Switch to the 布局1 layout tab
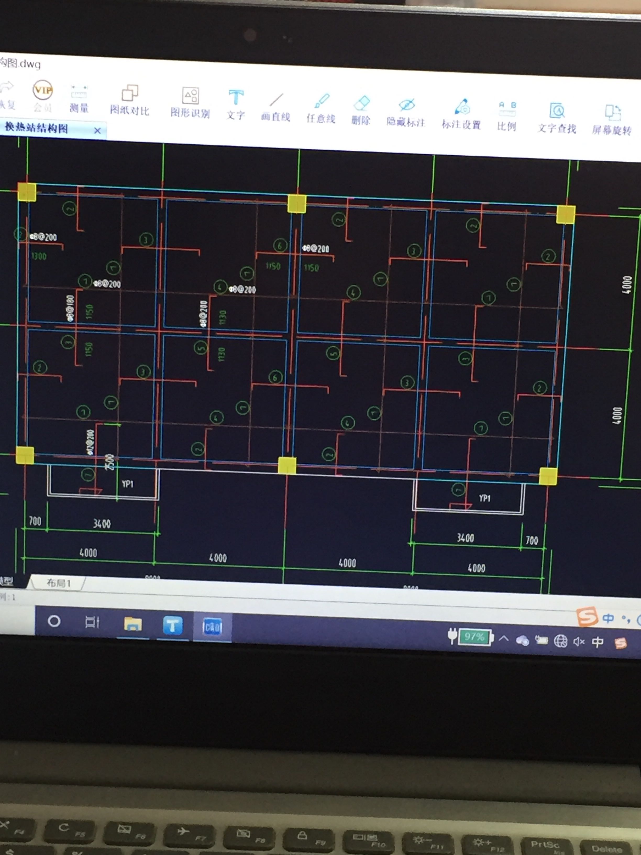The height and width of the screenshot is (855, 641). [58, 583]
